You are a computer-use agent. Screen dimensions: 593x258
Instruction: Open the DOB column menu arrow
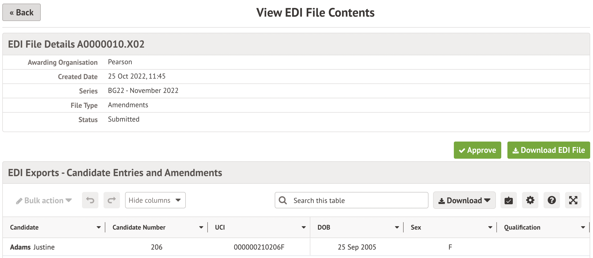coord(397,227)
